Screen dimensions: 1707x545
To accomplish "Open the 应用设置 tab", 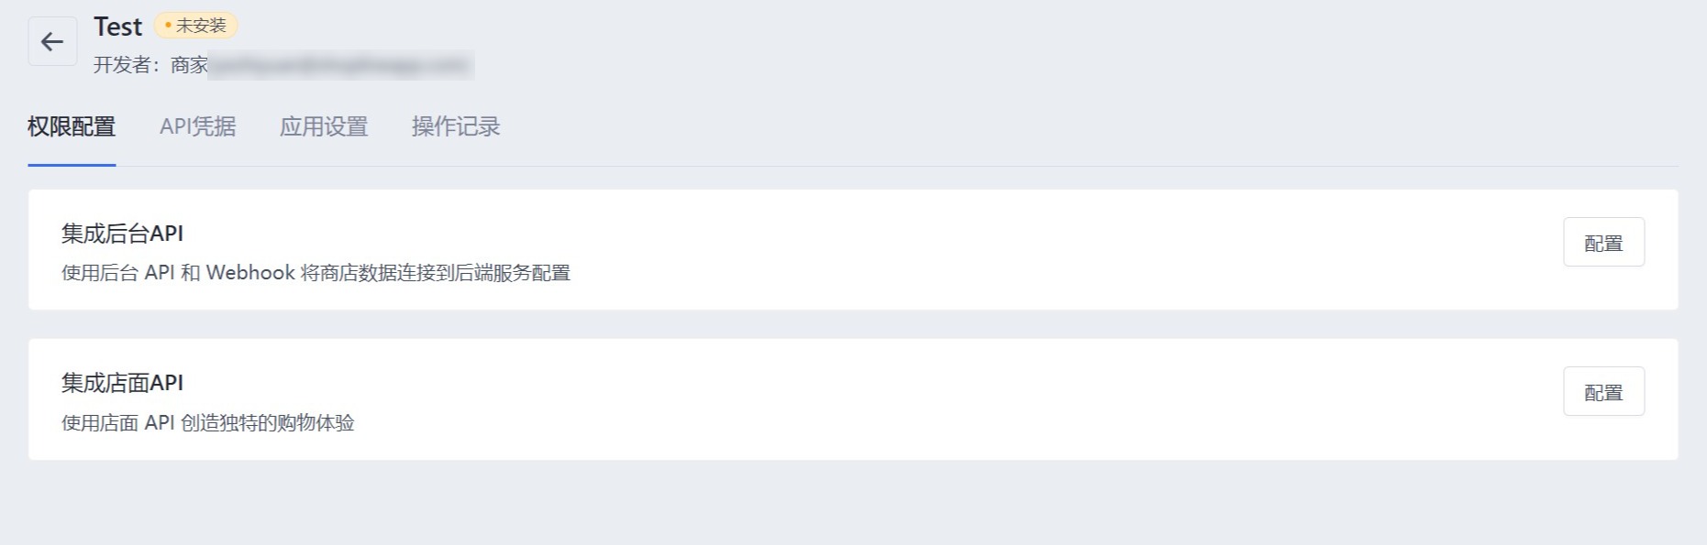I will pyautogui.click(x=324, y=127).
